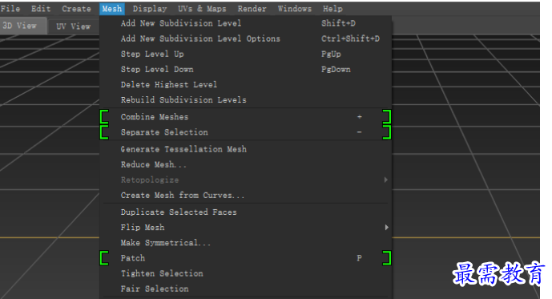Expand the Flip Mesh submenu arrow
This screenshot has width=552, height=299.
tap(386, 228)
